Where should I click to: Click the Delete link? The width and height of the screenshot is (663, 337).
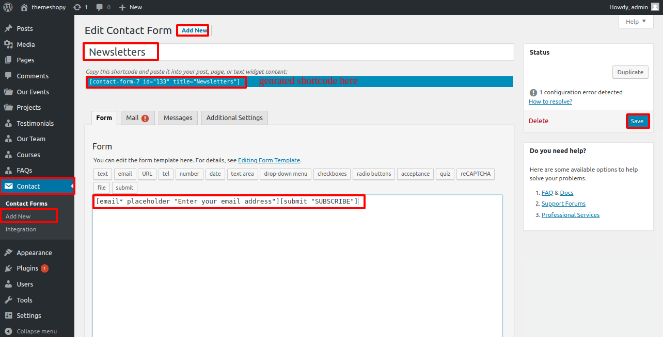point(539,121)
